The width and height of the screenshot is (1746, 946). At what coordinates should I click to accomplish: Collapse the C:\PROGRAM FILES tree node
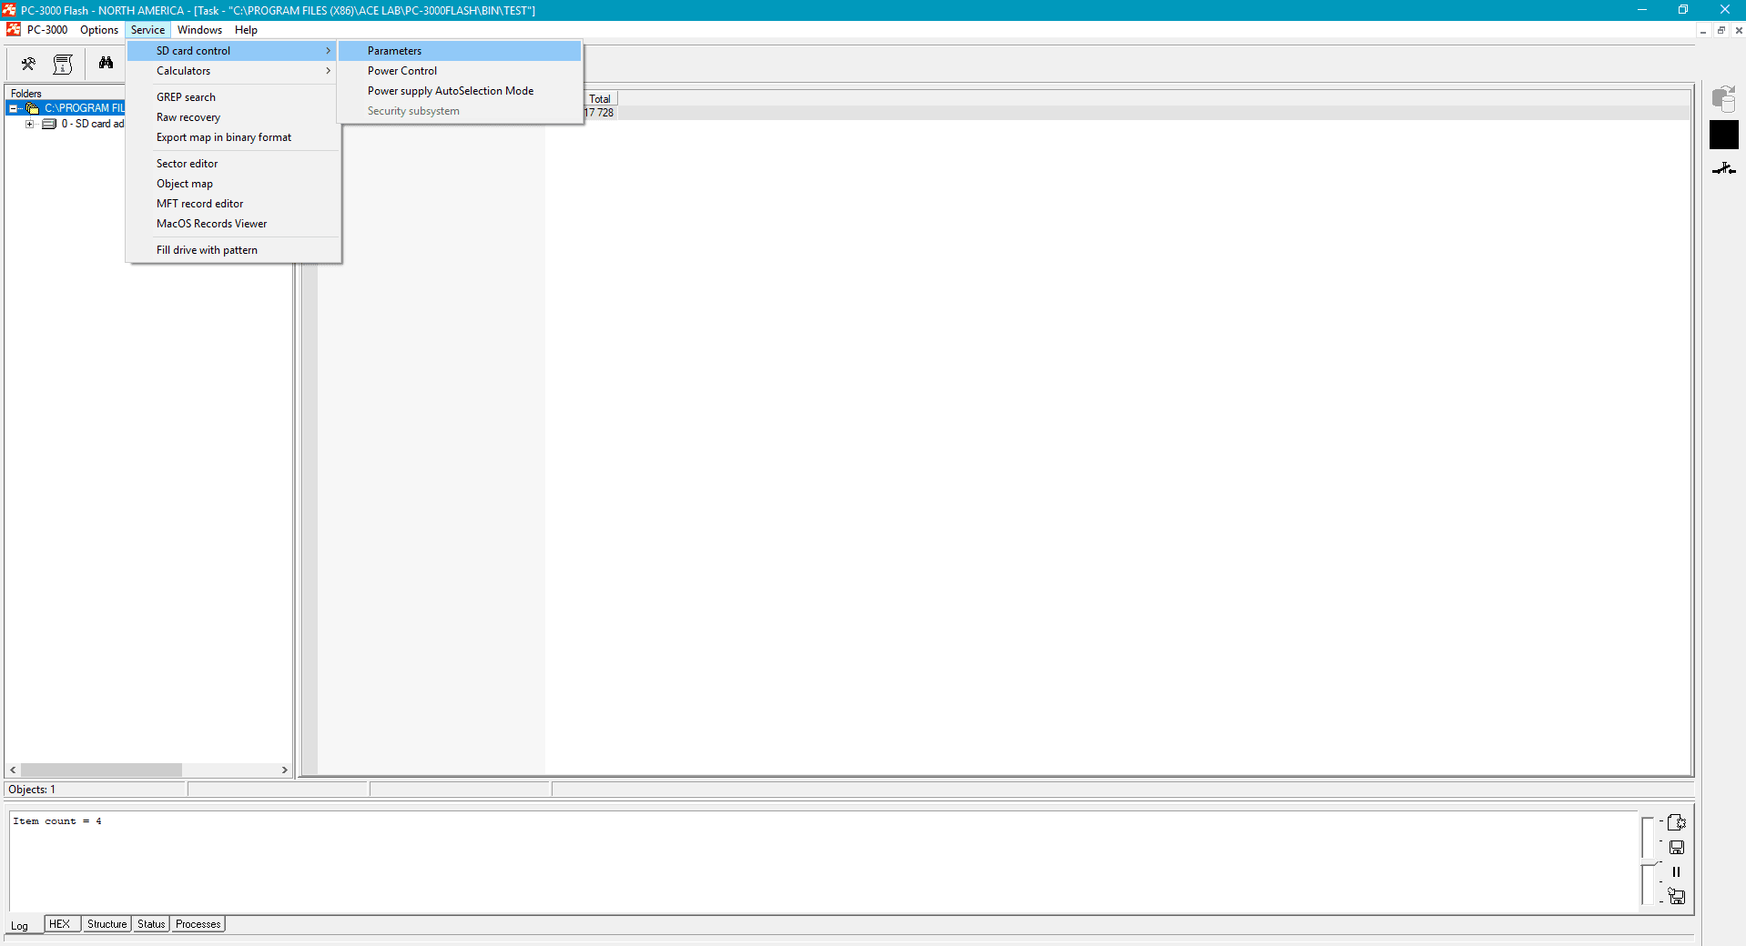(13, 108)
